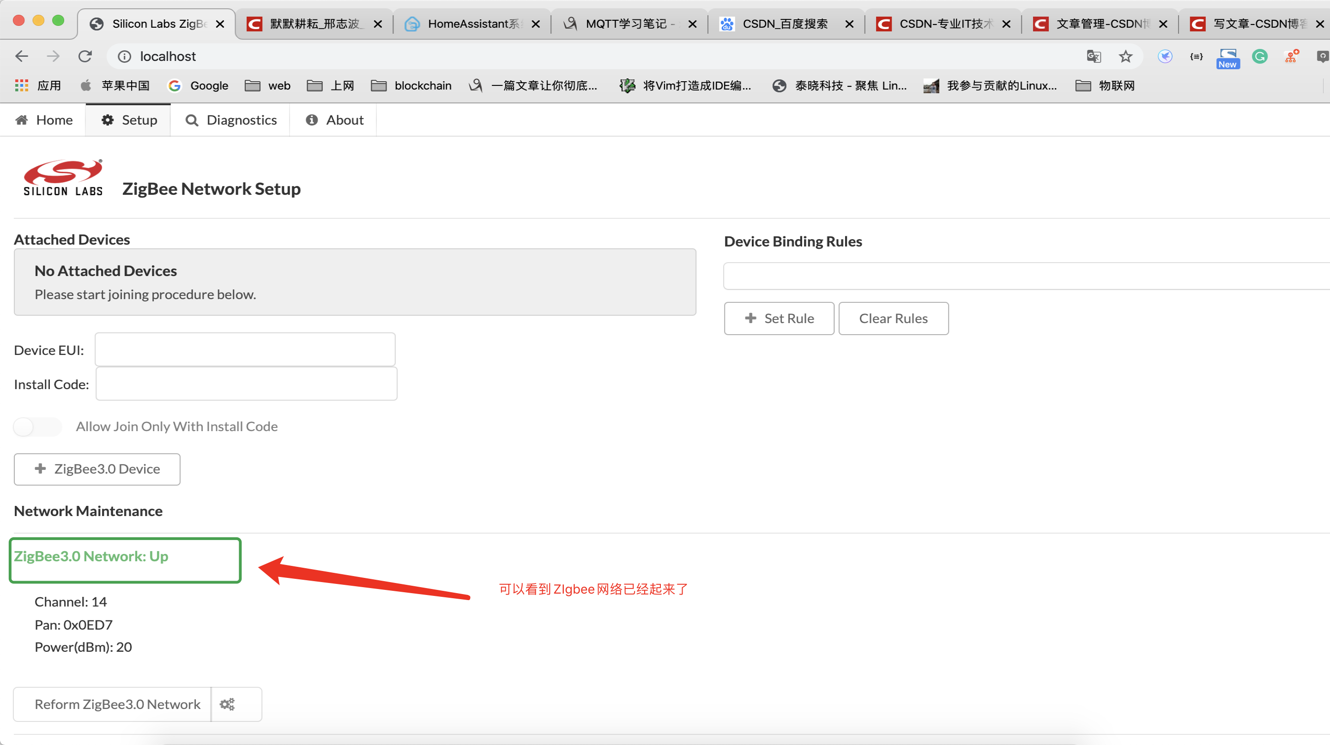Open the Setup page tab
The image size is (1330, 745).
[128, 120]
